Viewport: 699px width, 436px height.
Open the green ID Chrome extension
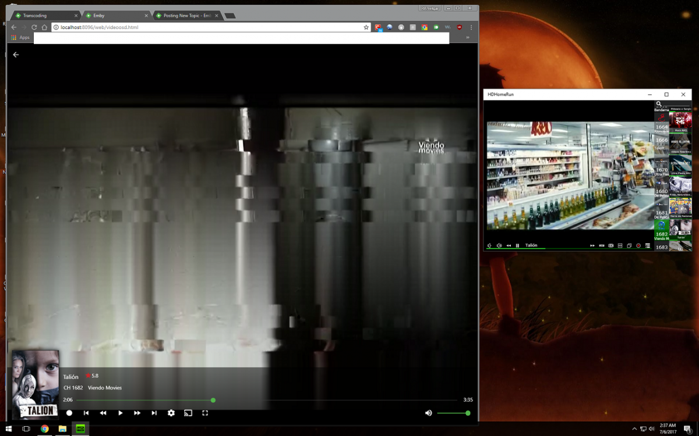436,27
